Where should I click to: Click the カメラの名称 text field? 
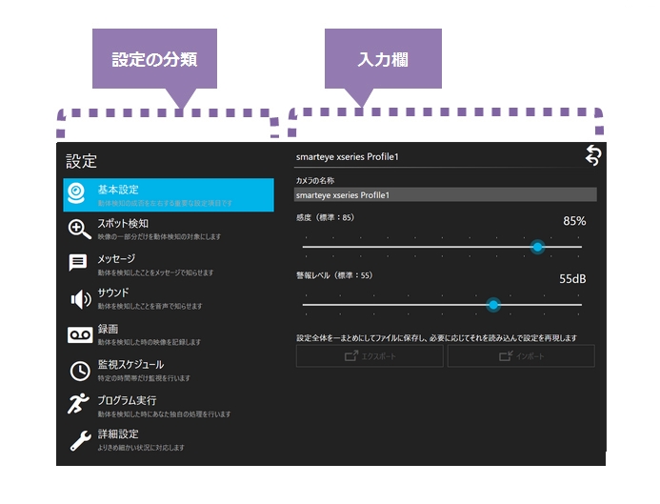click(445, 195)
